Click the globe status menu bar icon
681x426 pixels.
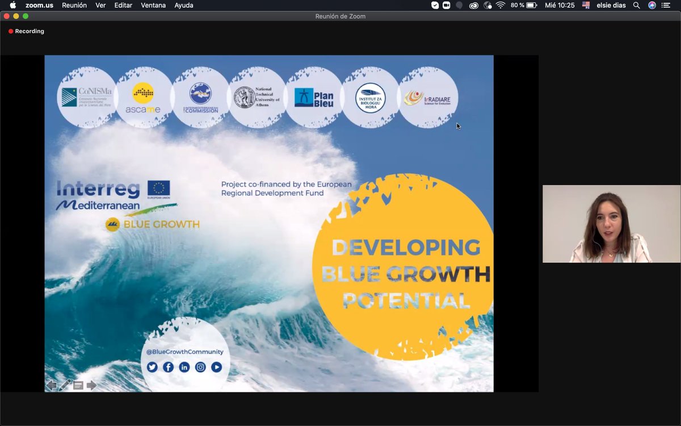pyautogui.click(x=487, y=5)
